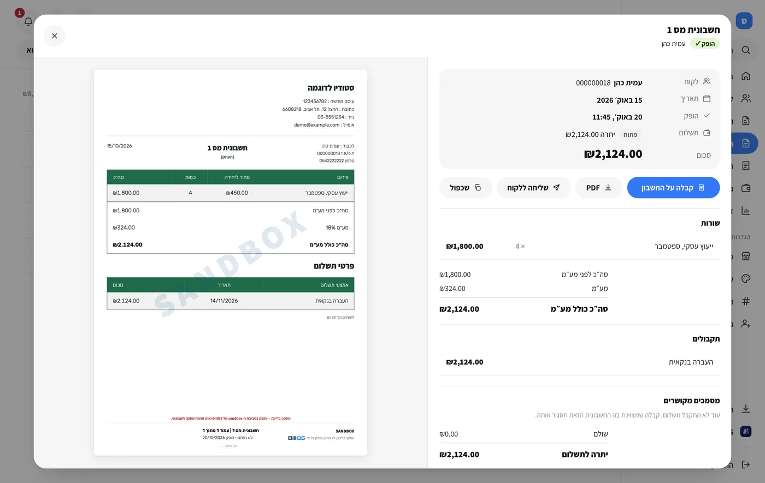Screen dimensions: 765x483
Task: Select העברה בנקאית row under תקבולים
Action: (x=579, y=362)
